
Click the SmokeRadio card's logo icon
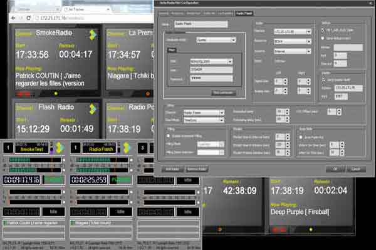[x=93, y=35]
